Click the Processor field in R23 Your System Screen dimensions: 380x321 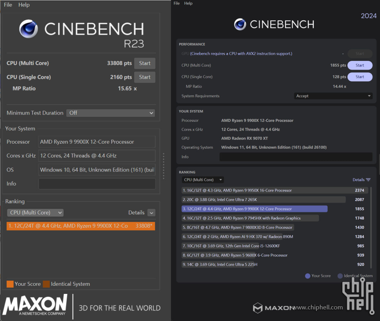click(x=97, y=142)
